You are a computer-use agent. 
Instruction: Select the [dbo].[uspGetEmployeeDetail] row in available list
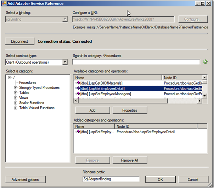pos(138,88)
